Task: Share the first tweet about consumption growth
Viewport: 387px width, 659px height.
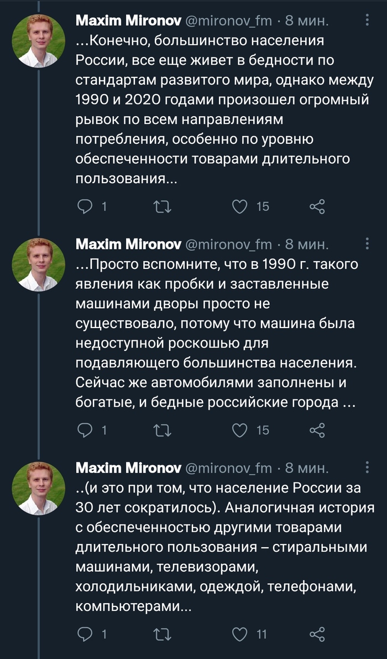Action: point(317,206)
